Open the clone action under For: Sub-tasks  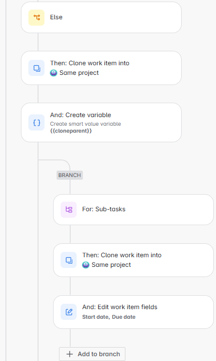133,260
